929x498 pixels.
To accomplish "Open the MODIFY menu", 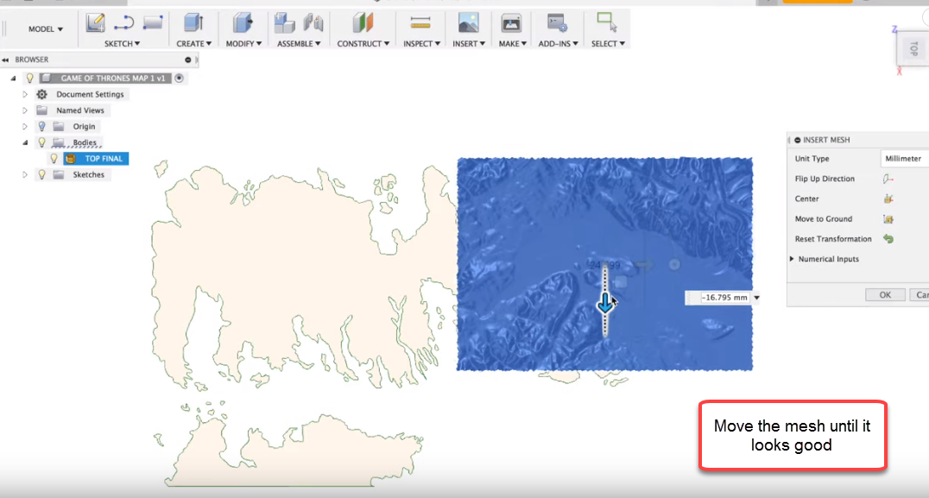I will (243, 44).
